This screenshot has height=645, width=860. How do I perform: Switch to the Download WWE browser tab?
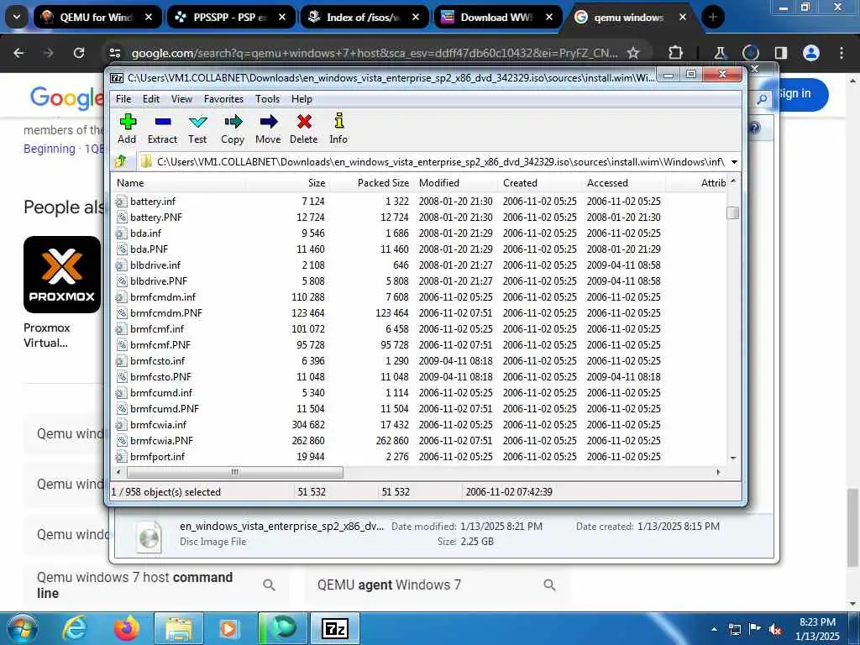pyautogui.click(x=498, y=17)
